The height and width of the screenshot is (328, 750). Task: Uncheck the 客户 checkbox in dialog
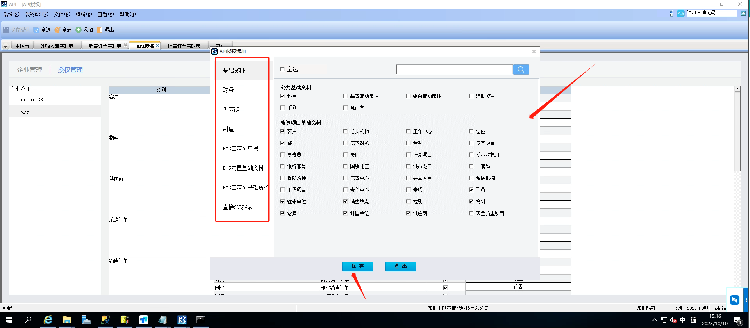pos(282,131)
